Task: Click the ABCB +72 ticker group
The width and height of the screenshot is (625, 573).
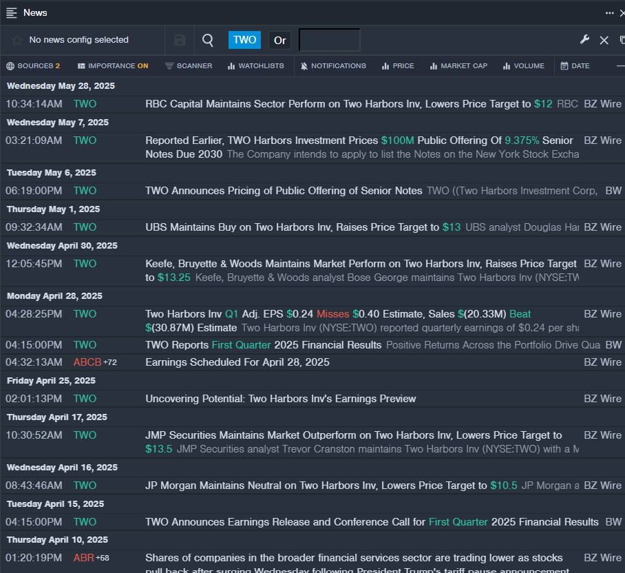Action: coord(95,362)
